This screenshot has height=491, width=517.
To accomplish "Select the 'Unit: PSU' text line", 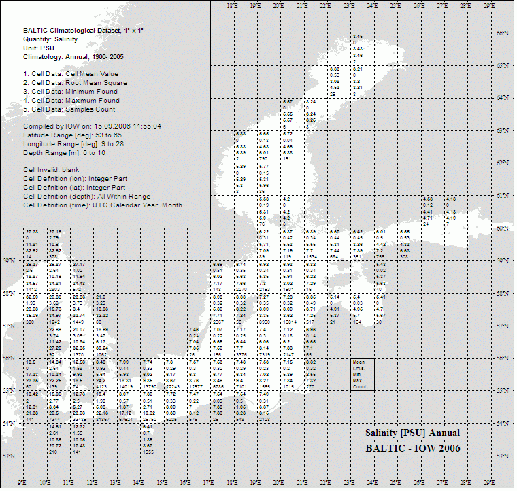I will pos(41,48).
